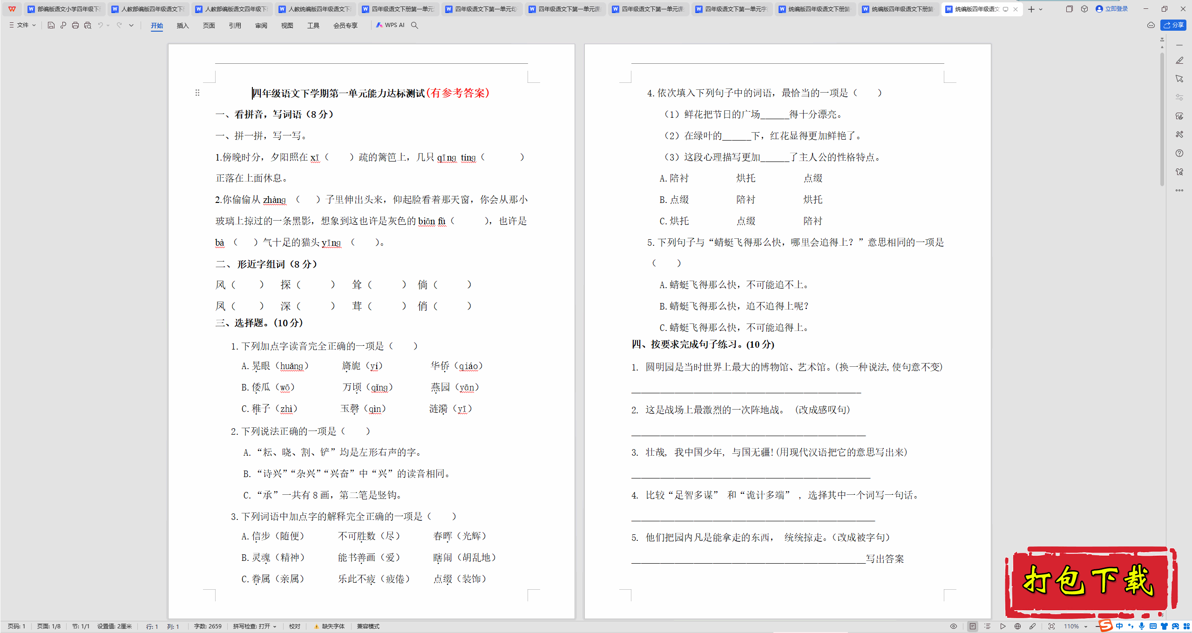Image resolution: width=1192 pixels, height=633 pixels.
Task: Open the 插入 ribbon tab
Action: pos(183,26)
